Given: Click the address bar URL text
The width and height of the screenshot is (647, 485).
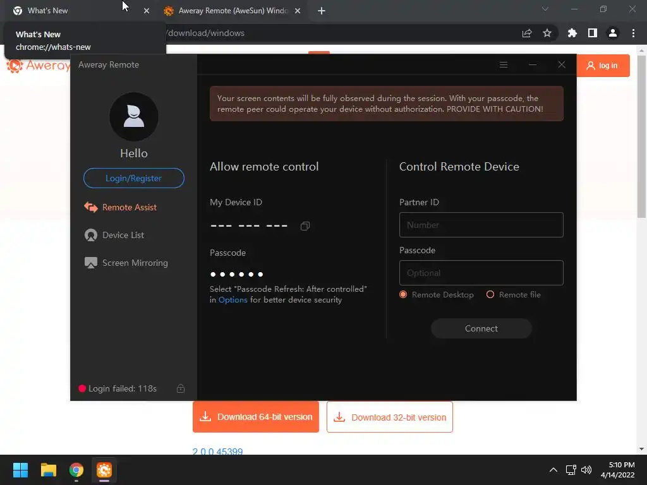Looking at the screenshot, I should click(205, 33).
